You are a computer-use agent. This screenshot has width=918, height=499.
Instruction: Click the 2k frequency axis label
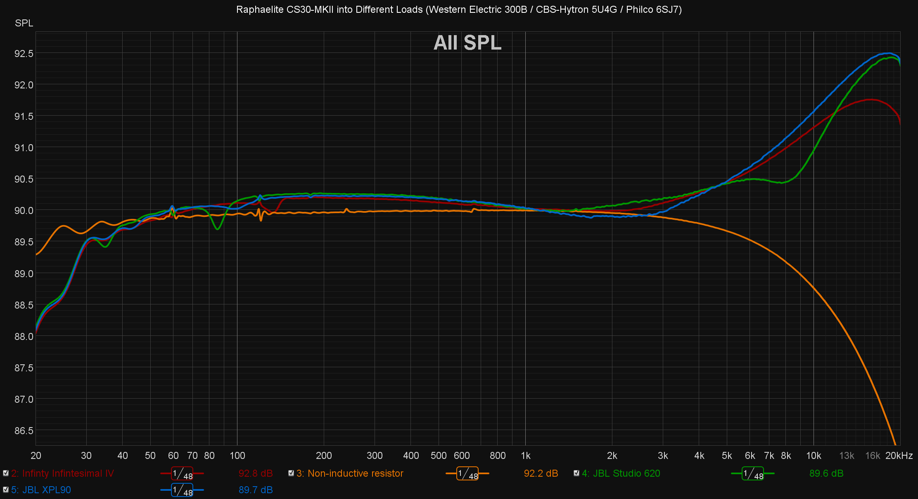pyautogui.click(x=612, y=456)
